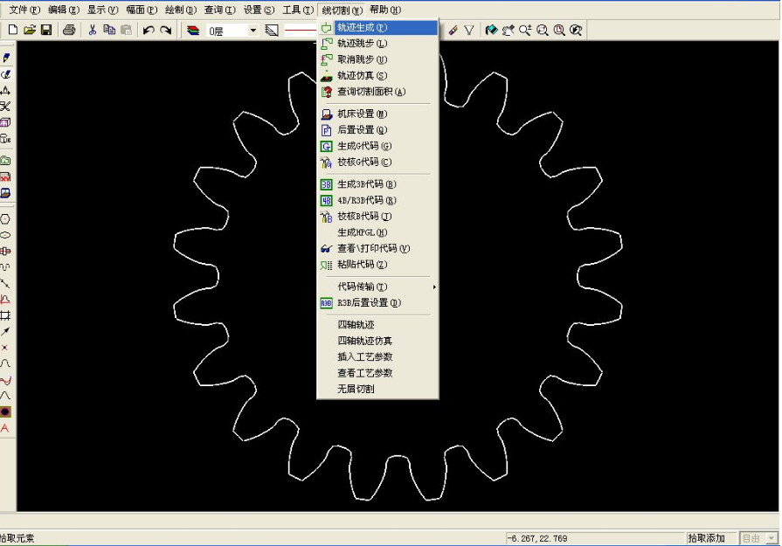Click the black circle bitmap vectorize tool
782x546 pixels.
click(x=5, y=411)
